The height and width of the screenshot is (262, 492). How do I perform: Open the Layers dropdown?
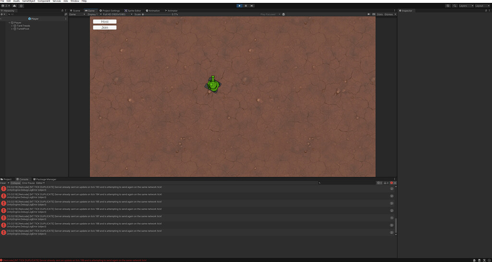tap(464, 6)
